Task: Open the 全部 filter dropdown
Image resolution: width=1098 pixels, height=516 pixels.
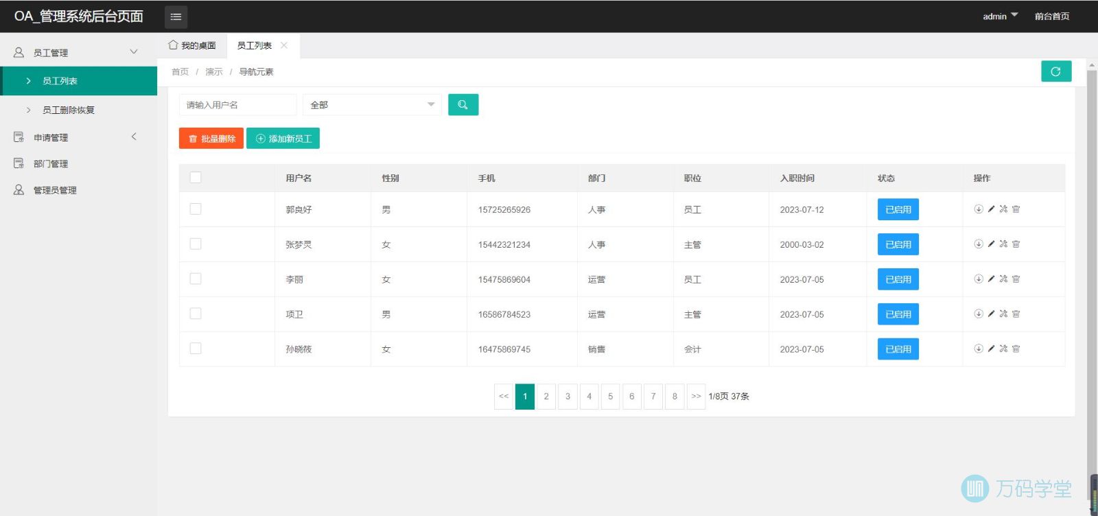Action: (371, 105)
